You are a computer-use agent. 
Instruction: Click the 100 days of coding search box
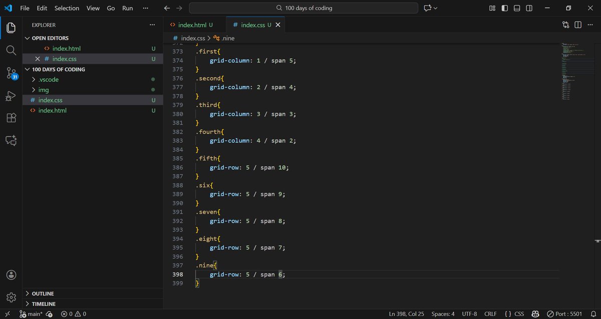tap(304, 8)
